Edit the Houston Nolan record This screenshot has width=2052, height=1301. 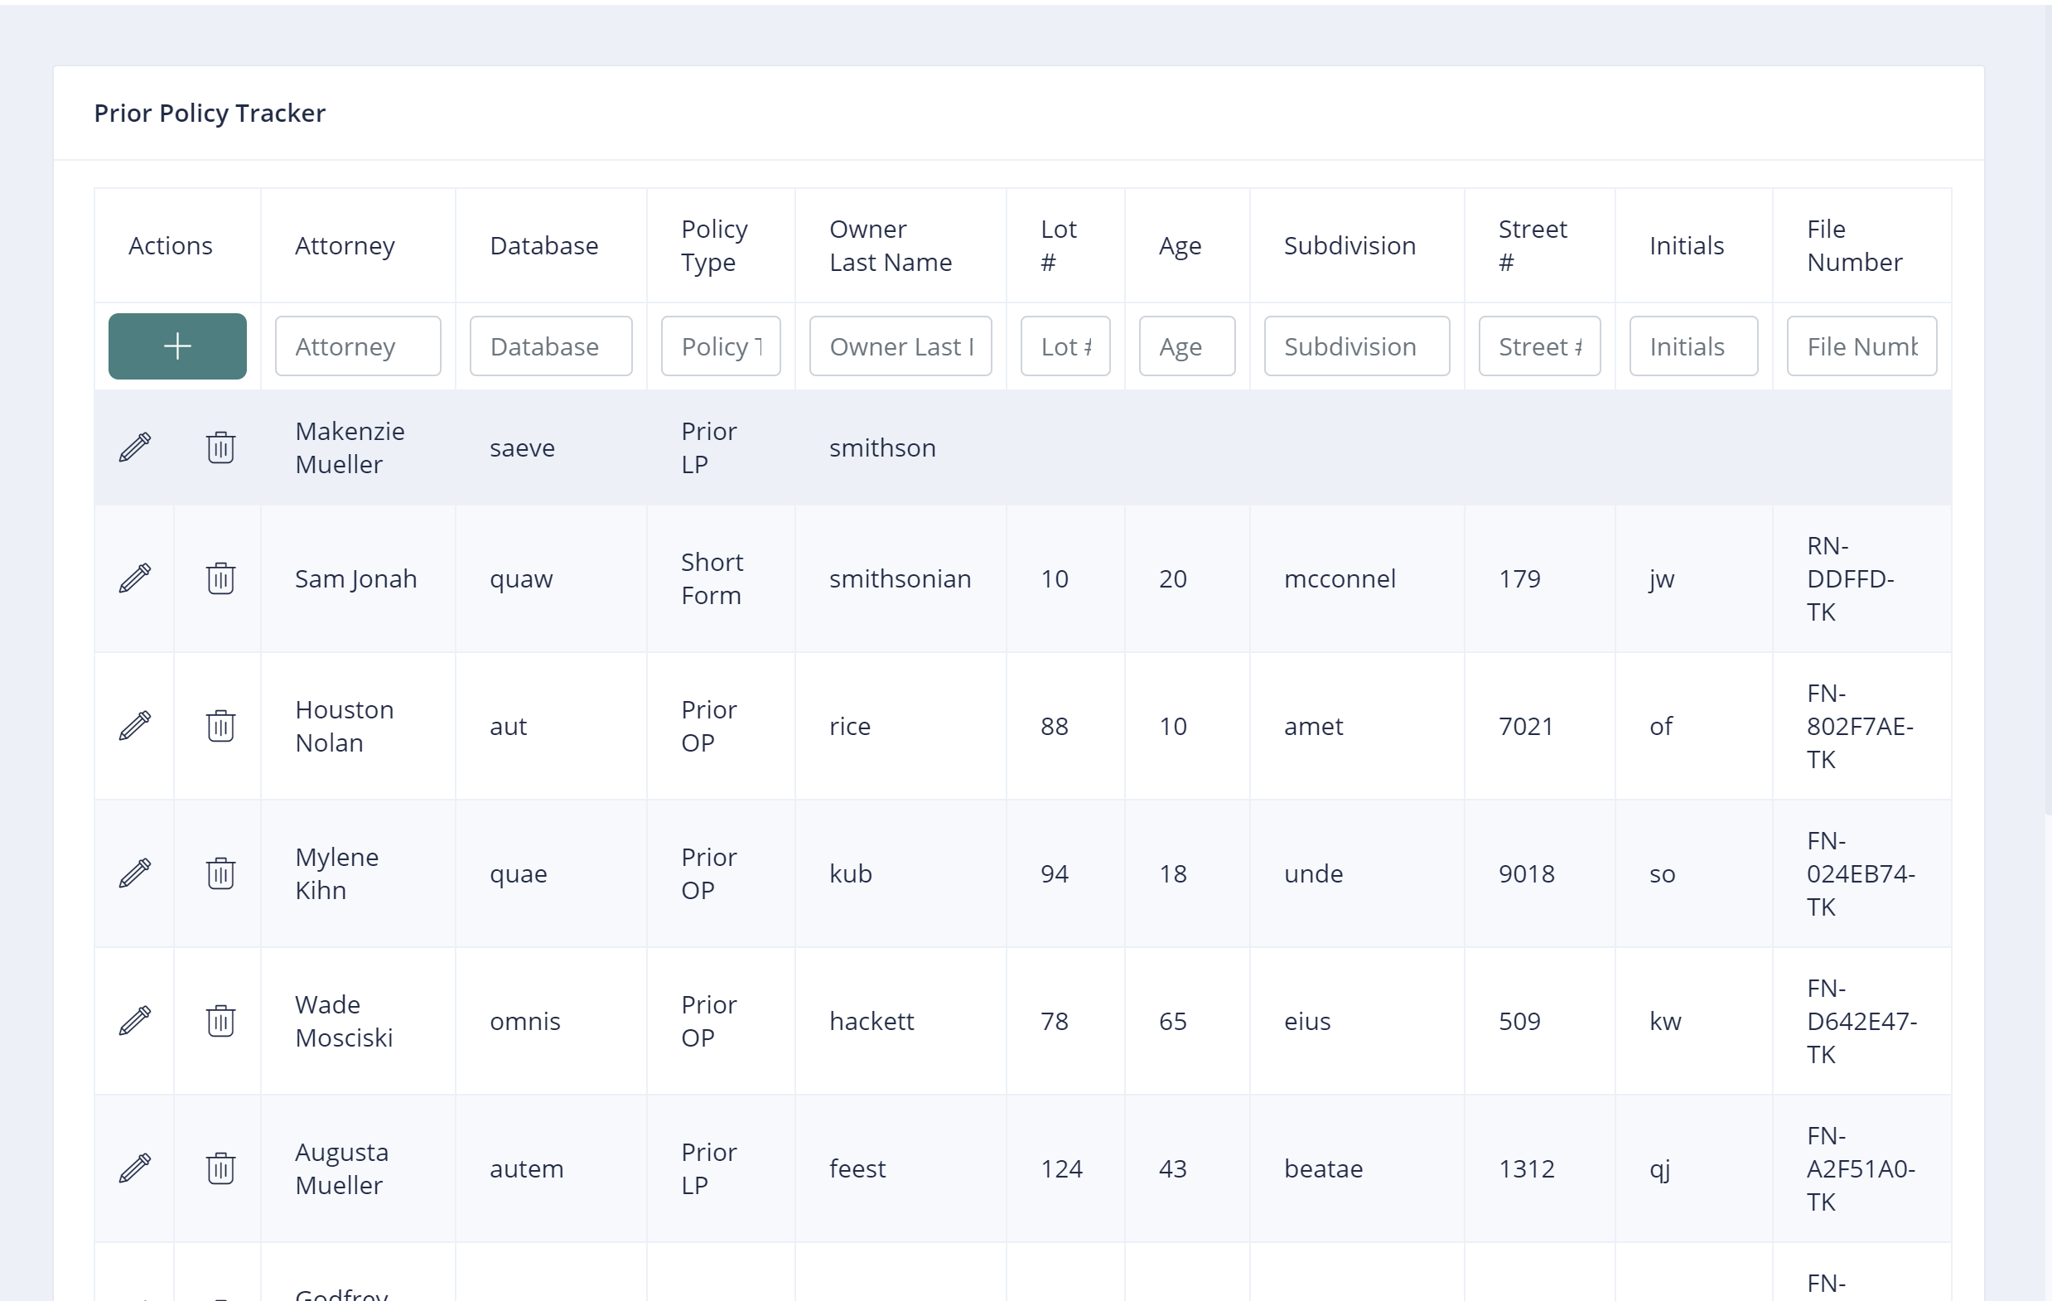135,727
